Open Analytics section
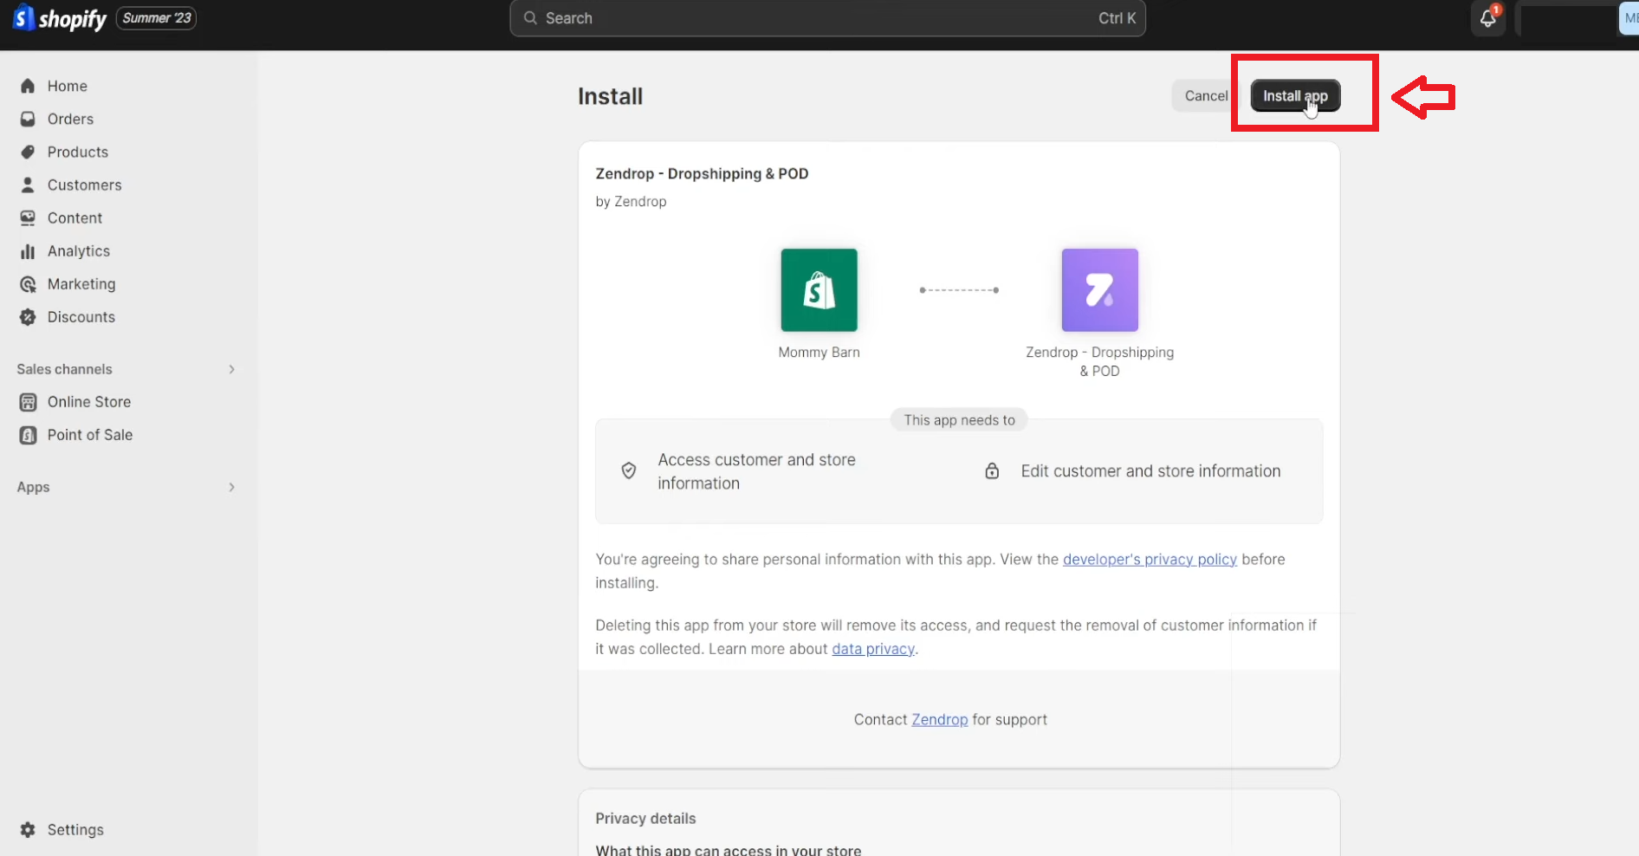Viewport: 1639px width, 856px height. (79, 251)
